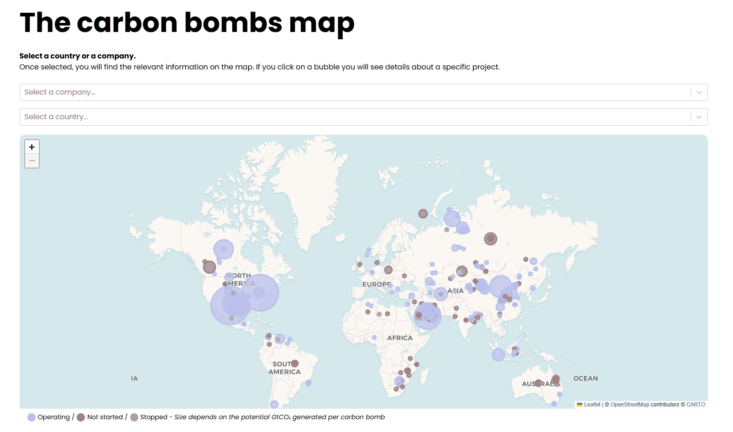Click the not-started bubble in Brazil
Screen dimensions: 733x432
pos(295,364)
